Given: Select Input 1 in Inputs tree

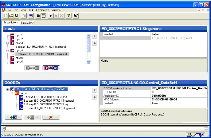Looking at the screenshot, I should tap(18, 35).
